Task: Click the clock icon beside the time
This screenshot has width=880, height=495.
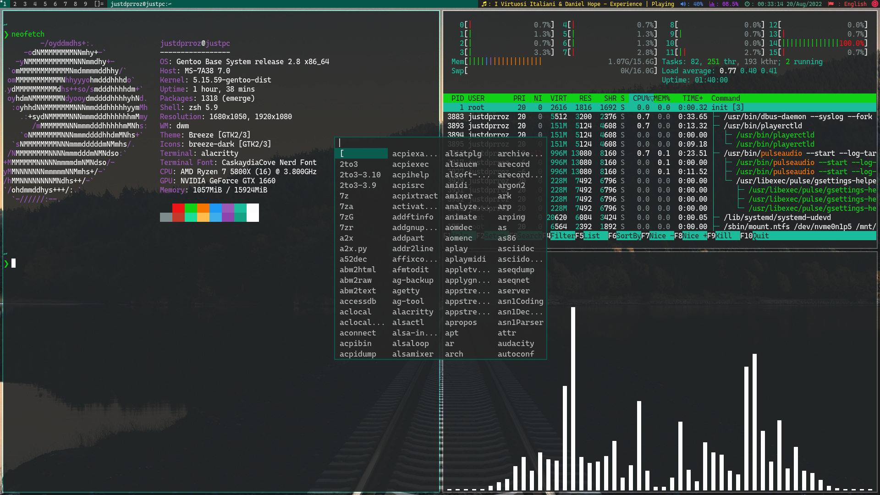Action: [748, 4]
